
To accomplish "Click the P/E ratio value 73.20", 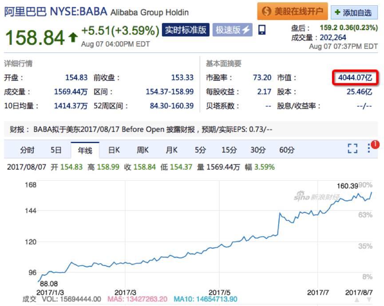I will click(x=262, y=78).
